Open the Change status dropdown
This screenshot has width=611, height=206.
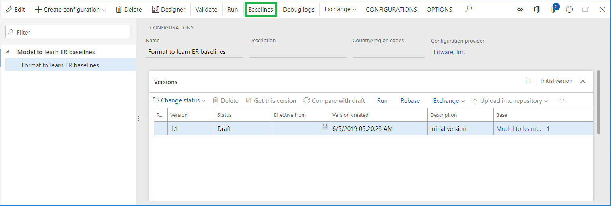point(180,101)
